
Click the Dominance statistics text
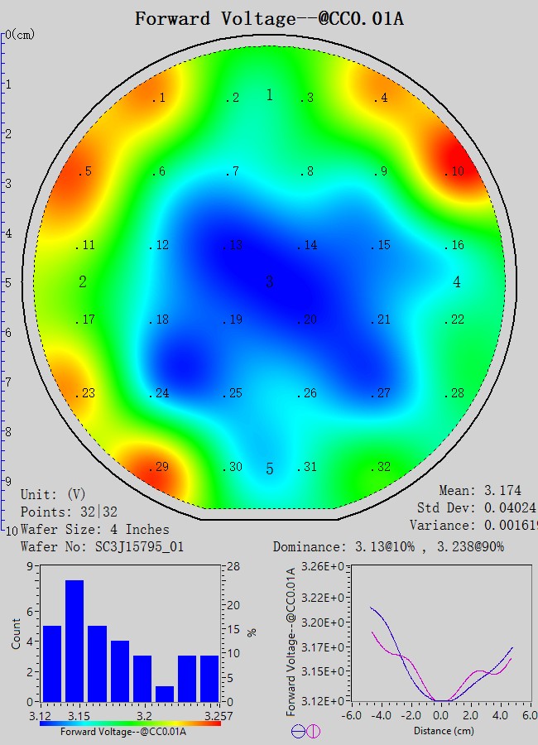(x=388, y=546)
